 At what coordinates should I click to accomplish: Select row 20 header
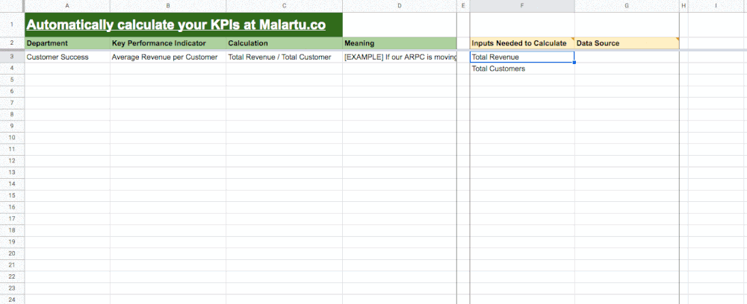click(x=12, y=253)
